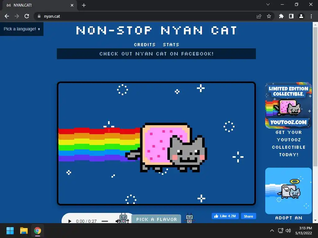
Task: Click the ADOPT AN link text
Action: click(x=288, y=218)
